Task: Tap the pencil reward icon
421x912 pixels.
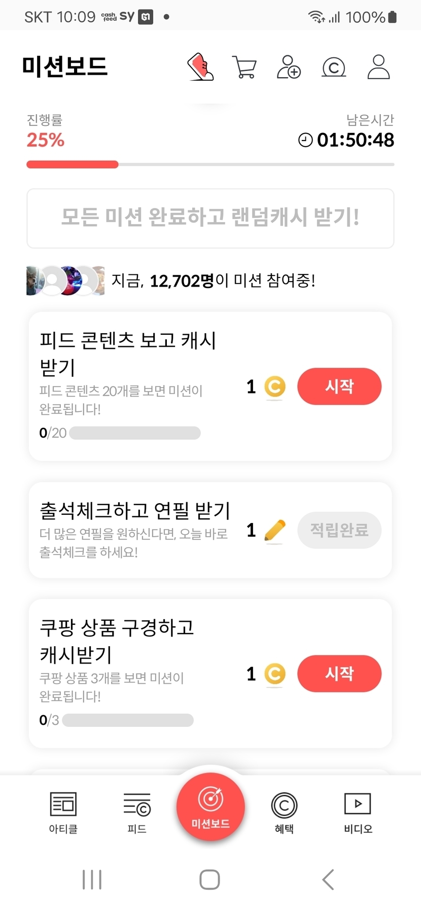Action: pos(274,531)
